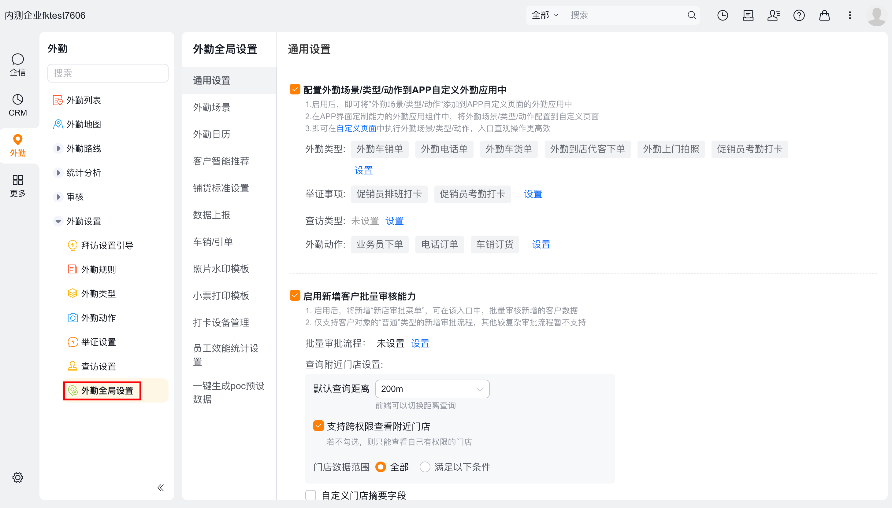Focus the top bar 搜索 input field
Image resolution: width=892 pixels, height=508 pixels.
pyautogui.click(x=625, y=15)
